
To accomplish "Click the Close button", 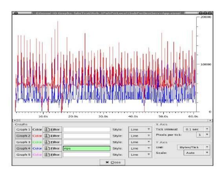I will coord(113,162).
